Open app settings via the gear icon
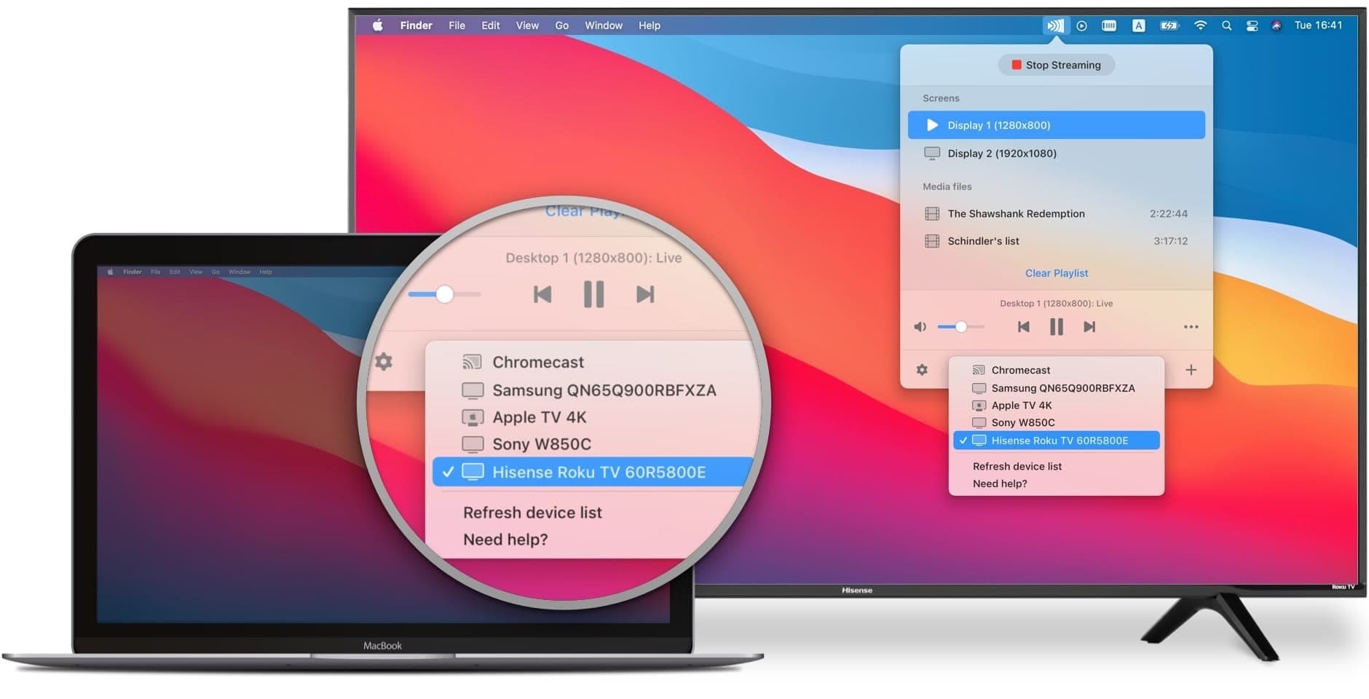The image size is (1369, 699). 923,370
